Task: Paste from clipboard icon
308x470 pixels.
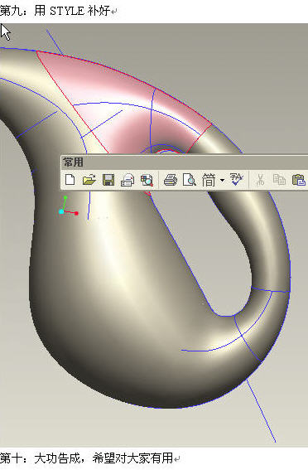Action: click(299, 180)
